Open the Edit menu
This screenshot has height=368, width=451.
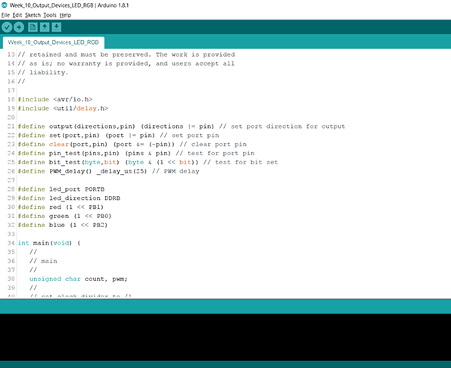(x=17, y=15)
